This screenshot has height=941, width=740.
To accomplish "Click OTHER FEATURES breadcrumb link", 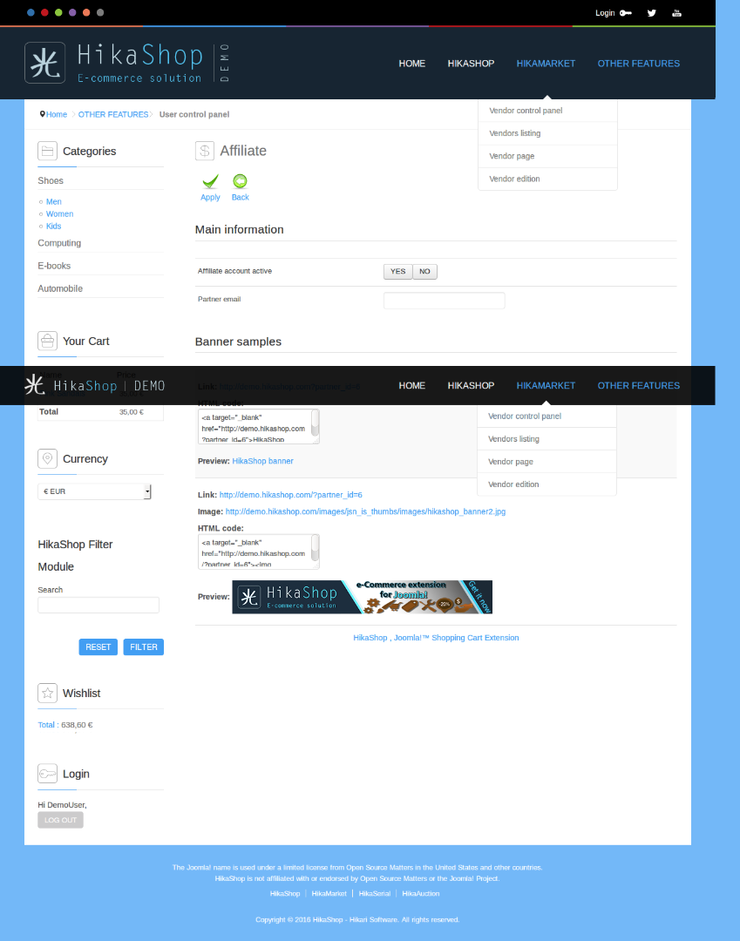I will point(112,115).
